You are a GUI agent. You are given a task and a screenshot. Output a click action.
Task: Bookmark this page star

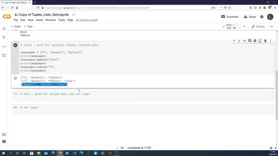(229, 8)
